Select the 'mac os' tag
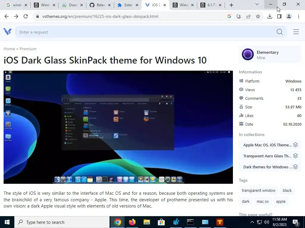Viewport: 305px width, 228px height. (262, 202)
